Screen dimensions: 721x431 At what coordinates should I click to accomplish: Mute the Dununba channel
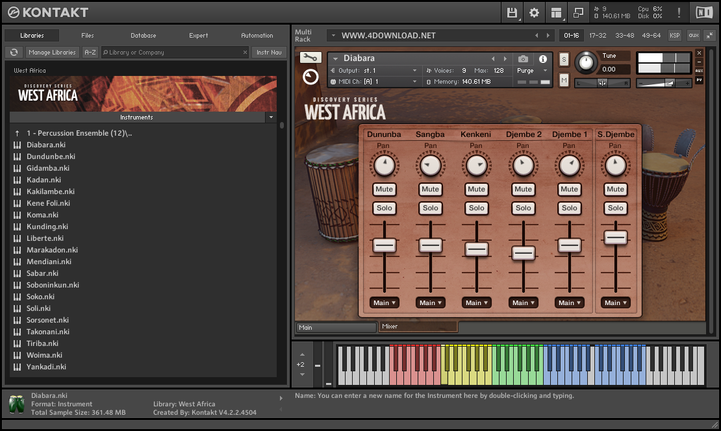pyautogui.click(x=384, y=190)
